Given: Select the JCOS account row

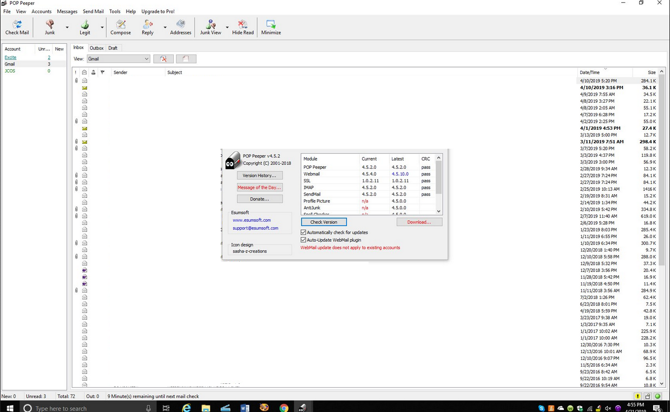Looking at the screenshot, I should 35,71.
